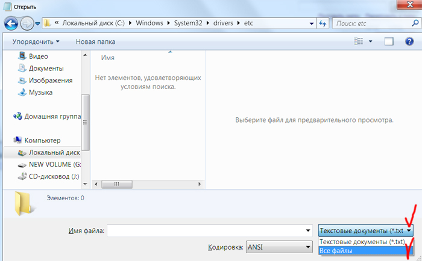Click 'System32' in the address path
Image resolution: width=422 pixels, height=261 pixels.
[188, 23]
